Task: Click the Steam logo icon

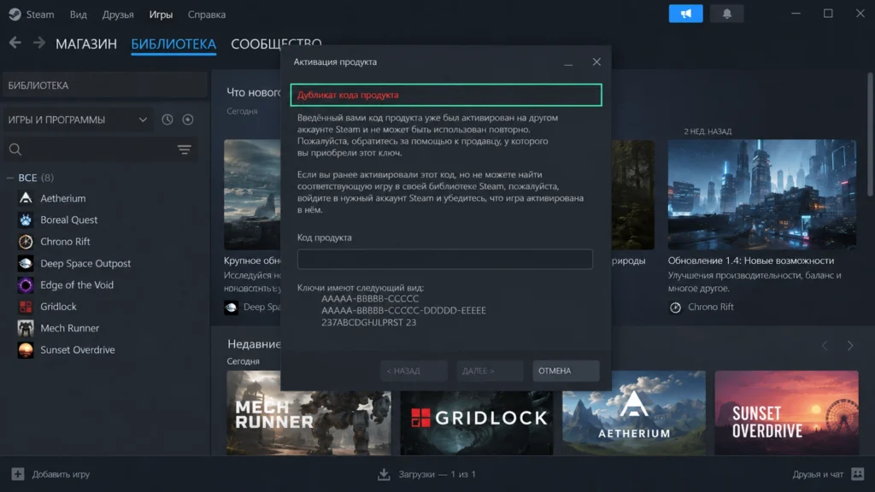Action: 15,15
